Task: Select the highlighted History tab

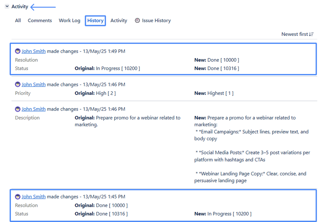Action: (95, 20)
